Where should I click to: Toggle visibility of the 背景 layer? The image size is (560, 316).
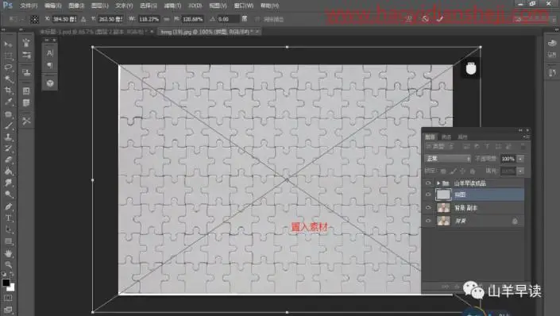428,221
